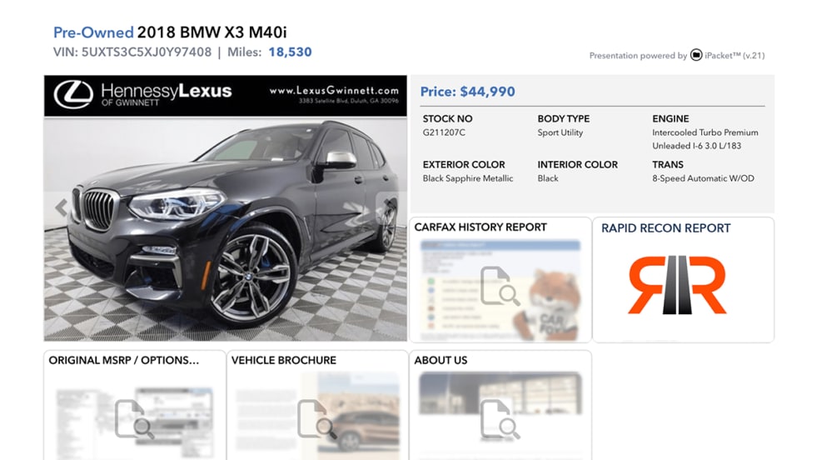Click the Lexus emblem in dealer banner
Viewport: 816px width, 460px height.
point(73,95)
